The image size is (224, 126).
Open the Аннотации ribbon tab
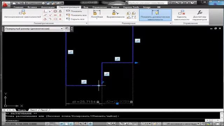click(48, 7)
